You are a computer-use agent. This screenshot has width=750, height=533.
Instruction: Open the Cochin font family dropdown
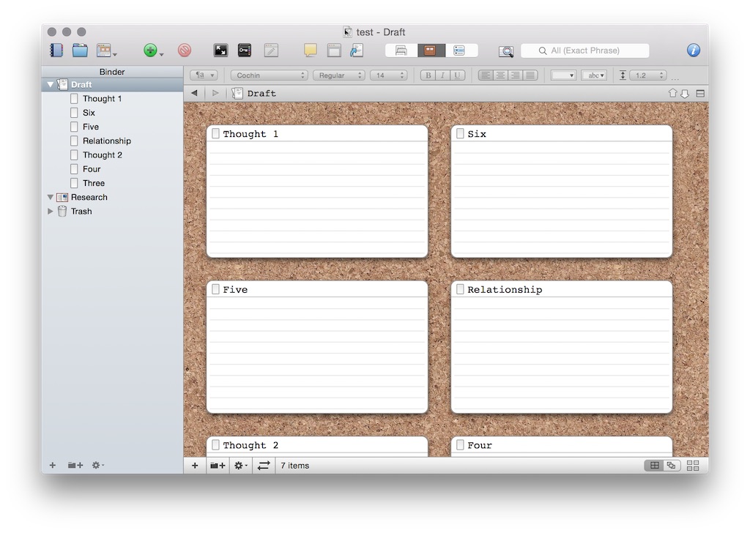[x=270, y=75]
